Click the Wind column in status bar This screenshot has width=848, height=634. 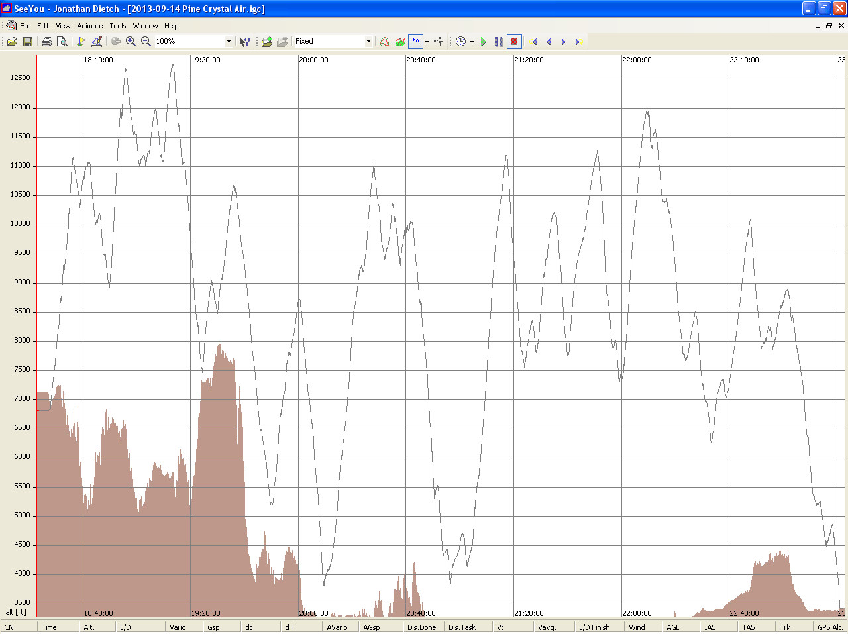click(x=637, y=627)
